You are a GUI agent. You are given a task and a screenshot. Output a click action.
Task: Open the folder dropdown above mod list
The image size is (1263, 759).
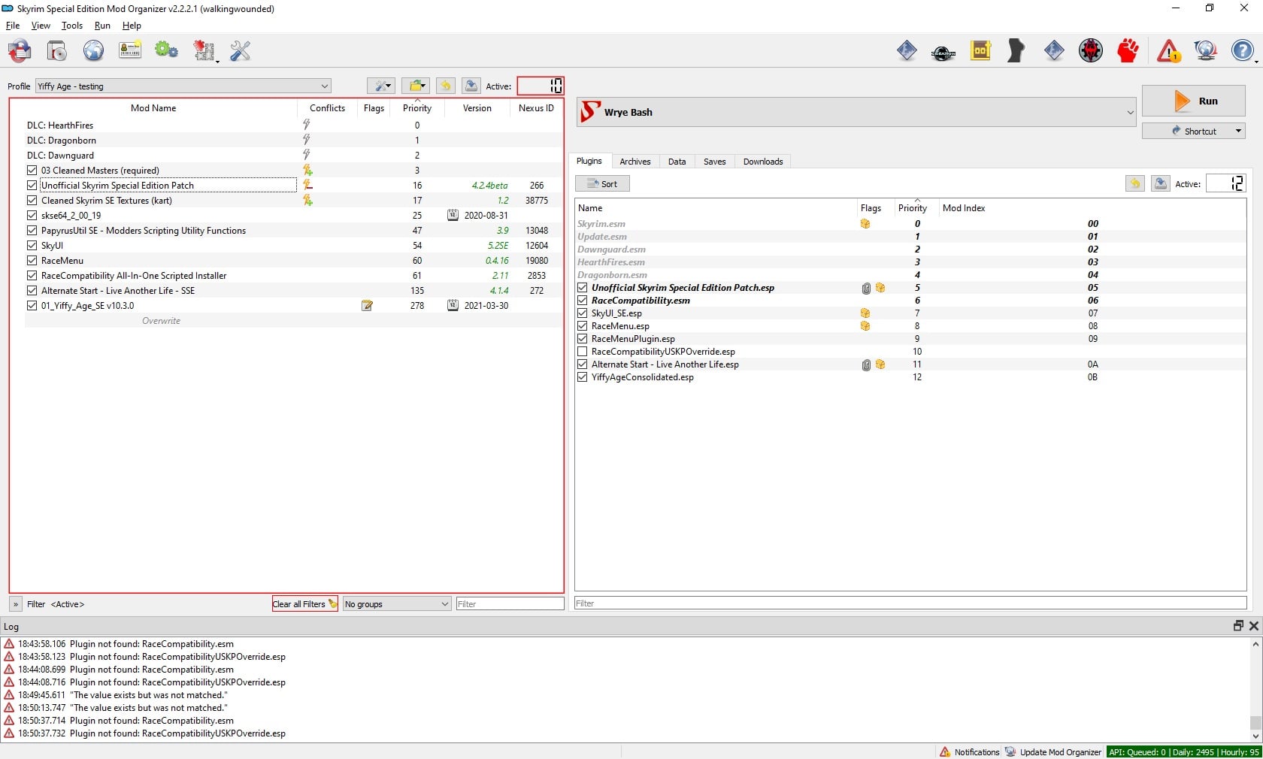point(416,86)
